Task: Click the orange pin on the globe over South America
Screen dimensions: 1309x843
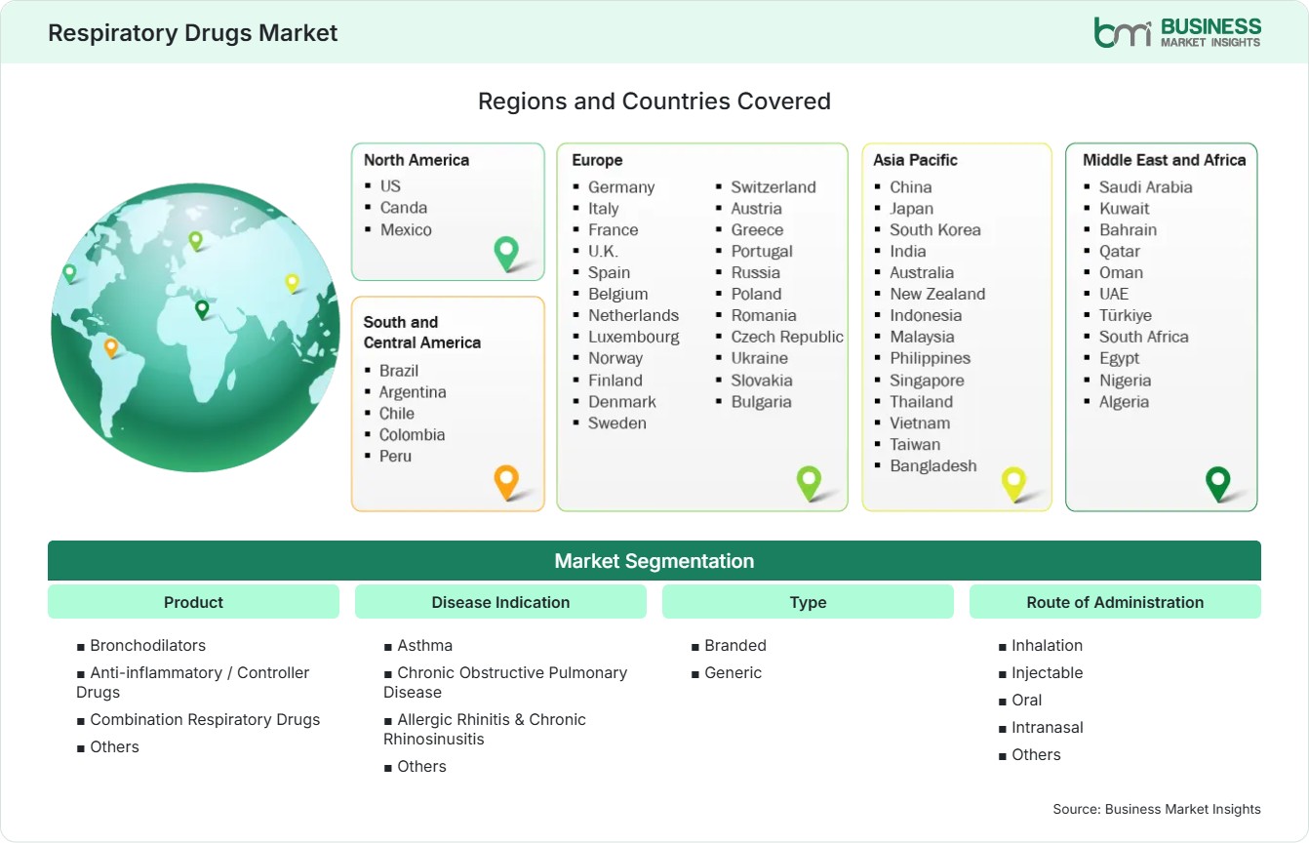Action: point(111,347)
